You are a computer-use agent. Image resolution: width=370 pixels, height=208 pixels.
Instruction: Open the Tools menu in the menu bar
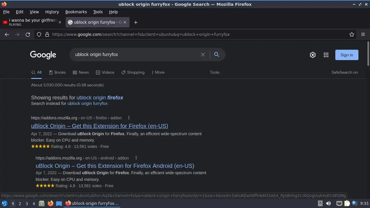(x=98, y=12)
